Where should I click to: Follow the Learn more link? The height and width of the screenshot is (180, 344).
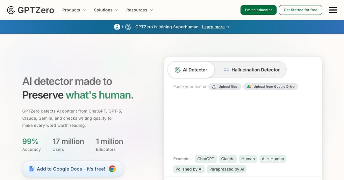(213, 27)
